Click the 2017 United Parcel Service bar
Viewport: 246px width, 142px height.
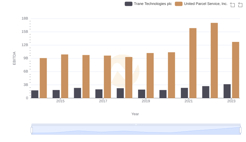tap(107, 77)
